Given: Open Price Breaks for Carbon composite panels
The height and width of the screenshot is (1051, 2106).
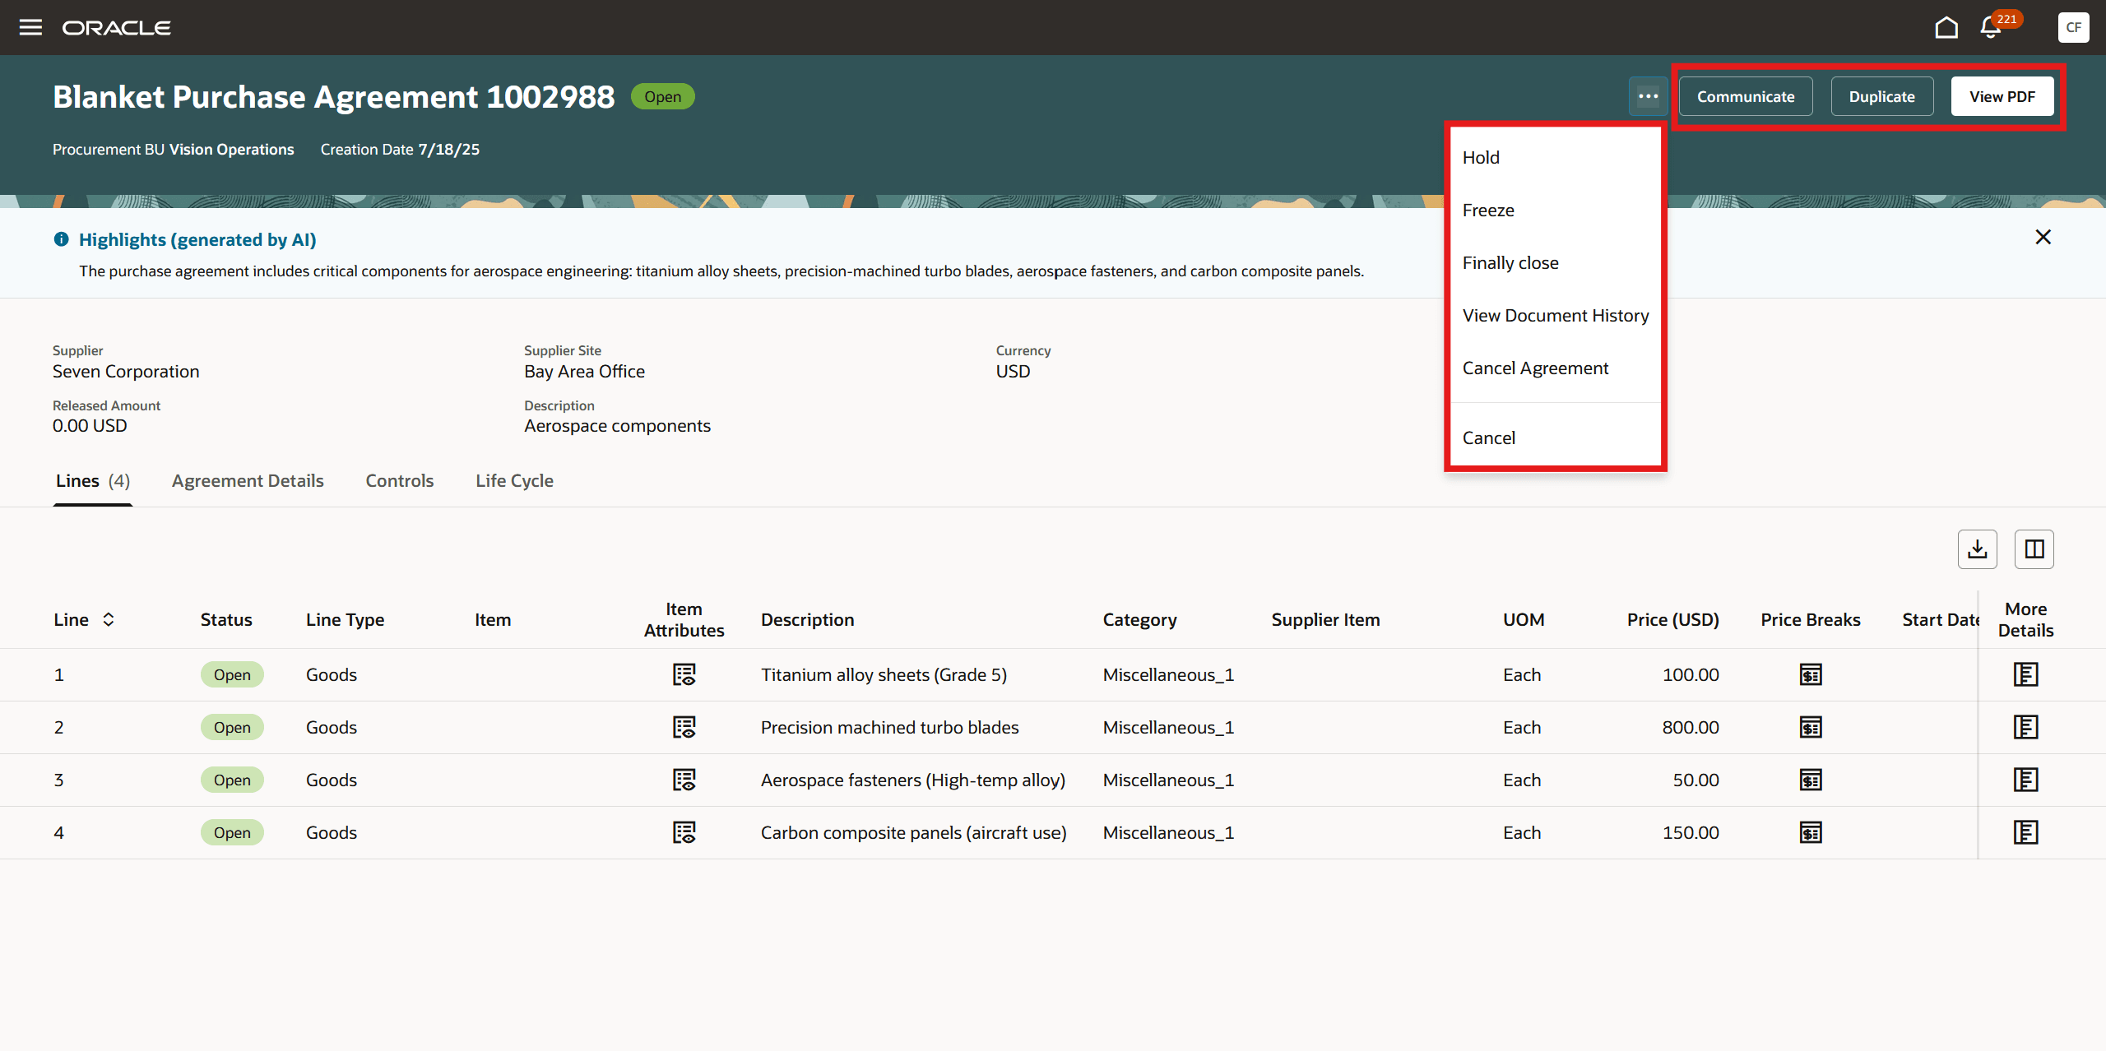Looking at the screenshot, I should (x=1810, y=832).
